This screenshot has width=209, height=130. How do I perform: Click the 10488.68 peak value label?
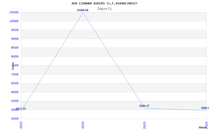pyautogui.click(x=82, y=10)
